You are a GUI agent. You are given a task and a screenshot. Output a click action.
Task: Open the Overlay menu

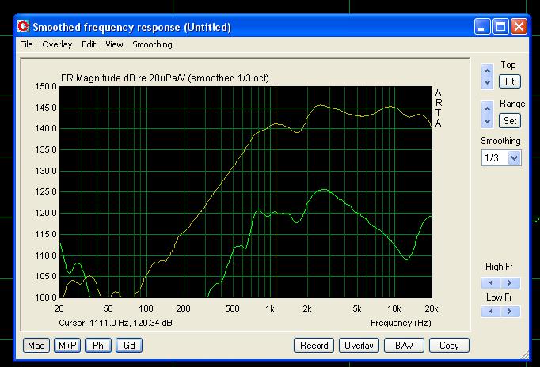57,44
